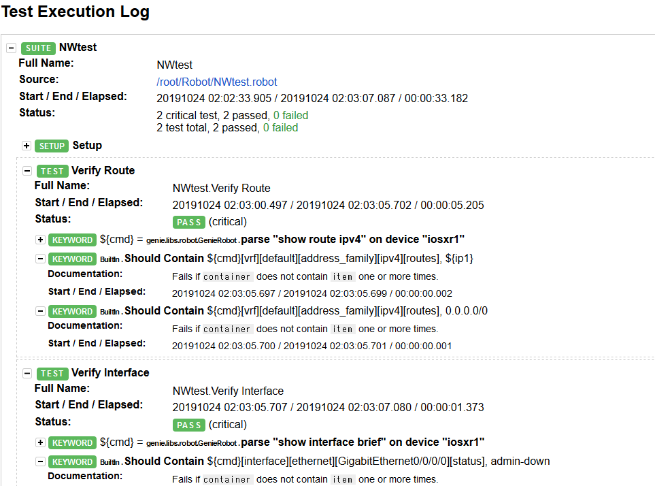This screenshot has height=486, width=655.
Task: Click the TEST badge beside Verify Interface
Action: pos(52,374)
